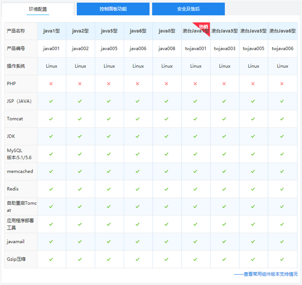Image resolution: width=302 pixels, height=285 pixels.
Task: Click the javamail checkmark under 港台Java5型
Action: tap(253, 242)
